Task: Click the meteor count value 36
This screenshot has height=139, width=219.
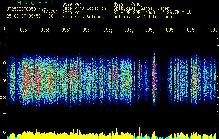Action: [51, 16]
